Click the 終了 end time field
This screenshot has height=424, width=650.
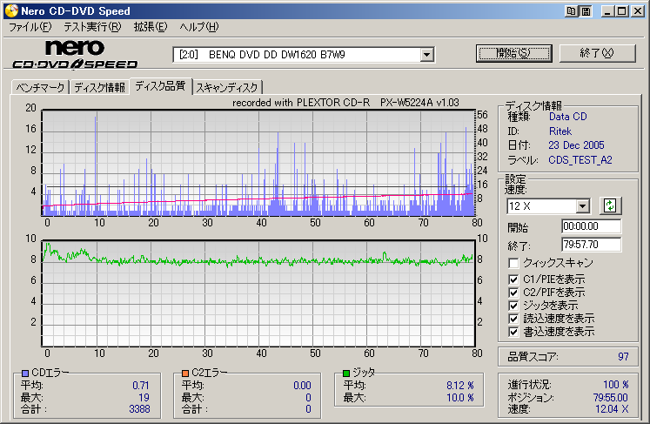tap(592, 245)
